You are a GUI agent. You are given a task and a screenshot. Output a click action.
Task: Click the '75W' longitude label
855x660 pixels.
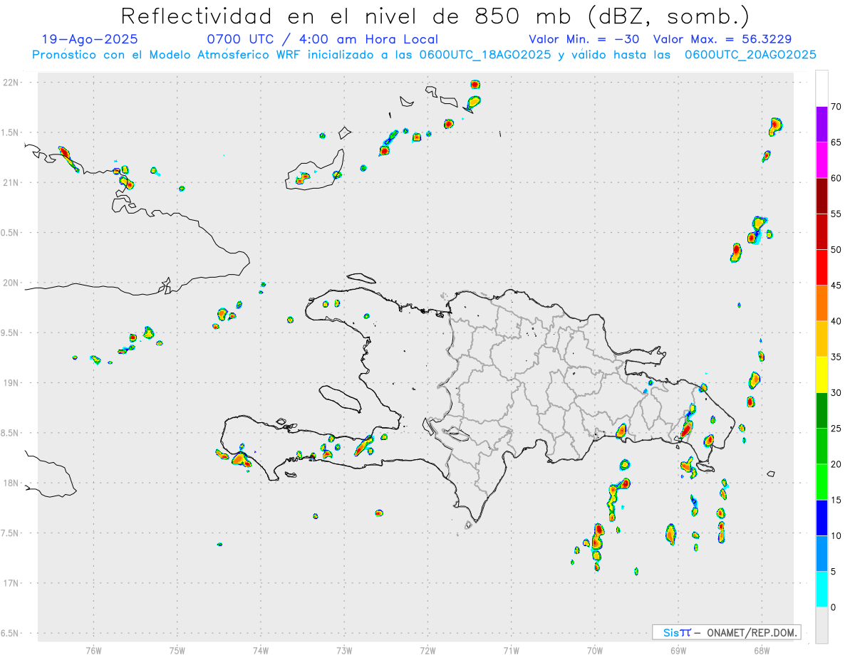(177, 650)
